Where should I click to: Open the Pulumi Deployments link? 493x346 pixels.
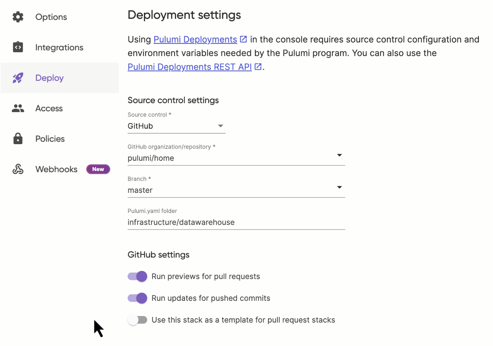tap(195, 39)
